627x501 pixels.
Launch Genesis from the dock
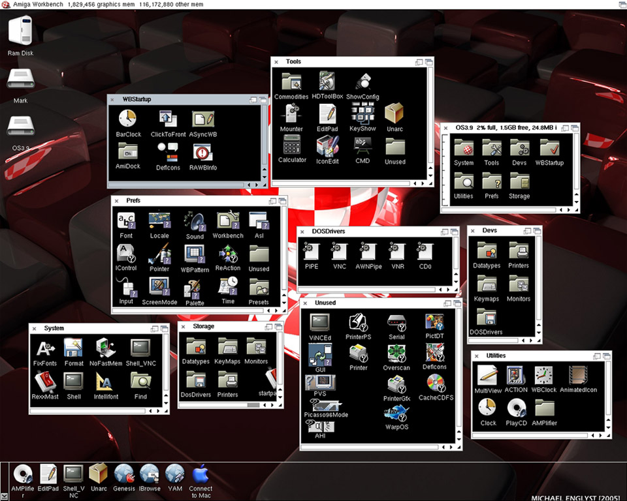[124, 474]
